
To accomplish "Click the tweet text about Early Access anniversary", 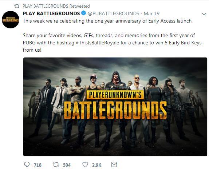I will 108,21.
